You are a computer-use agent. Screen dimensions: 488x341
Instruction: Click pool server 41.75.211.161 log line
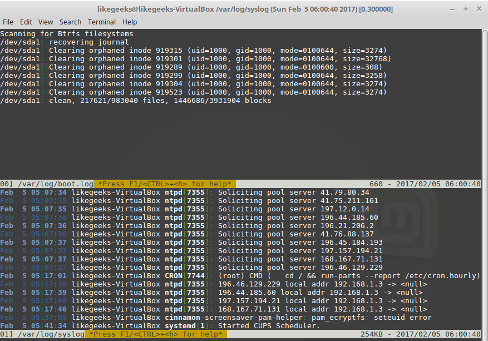189,201
